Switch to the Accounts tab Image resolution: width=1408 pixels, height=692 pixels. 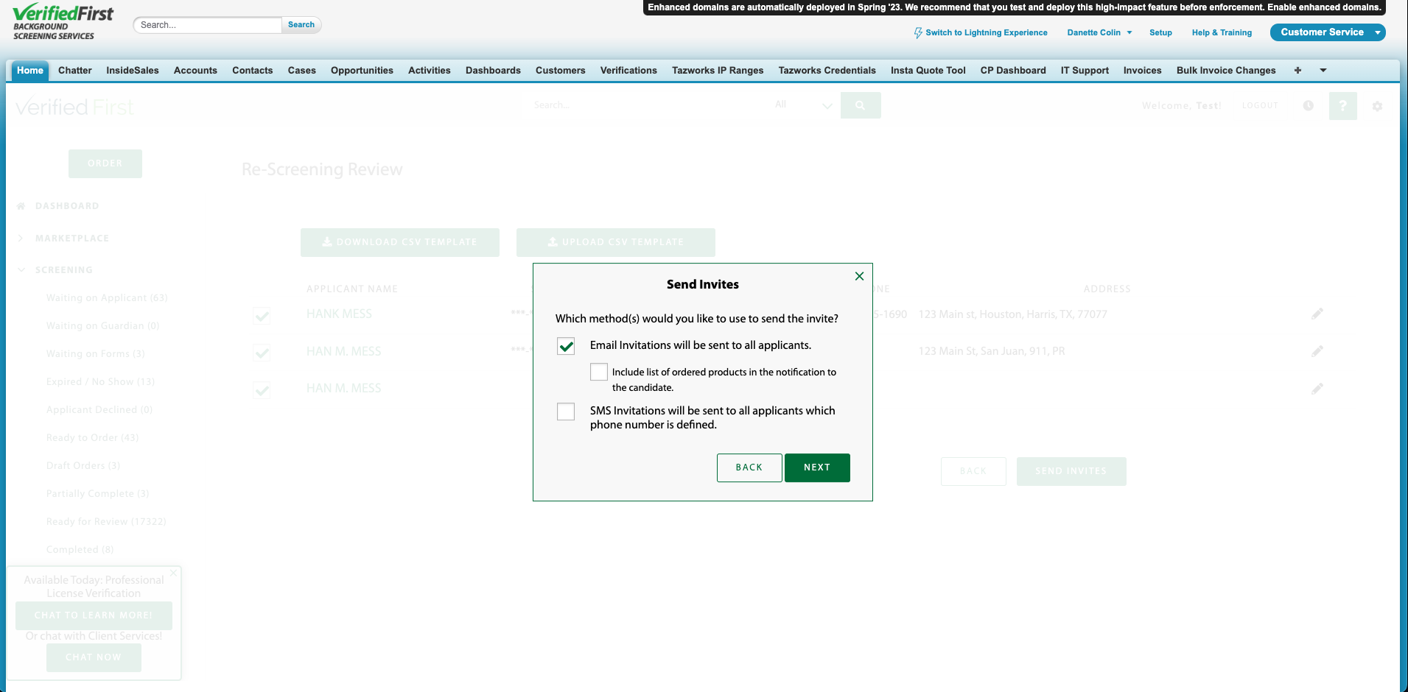coord(195,71)
